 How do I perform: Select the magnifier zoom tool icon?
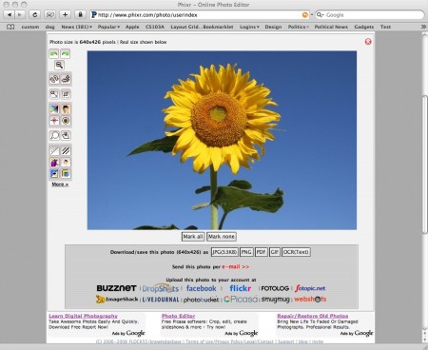59,66
